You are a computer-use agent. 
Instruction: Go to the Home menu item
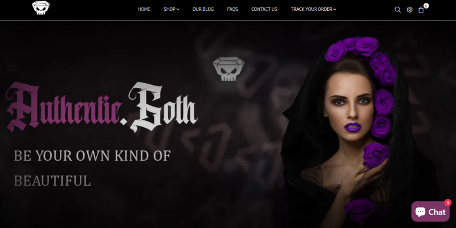point(144,9)
